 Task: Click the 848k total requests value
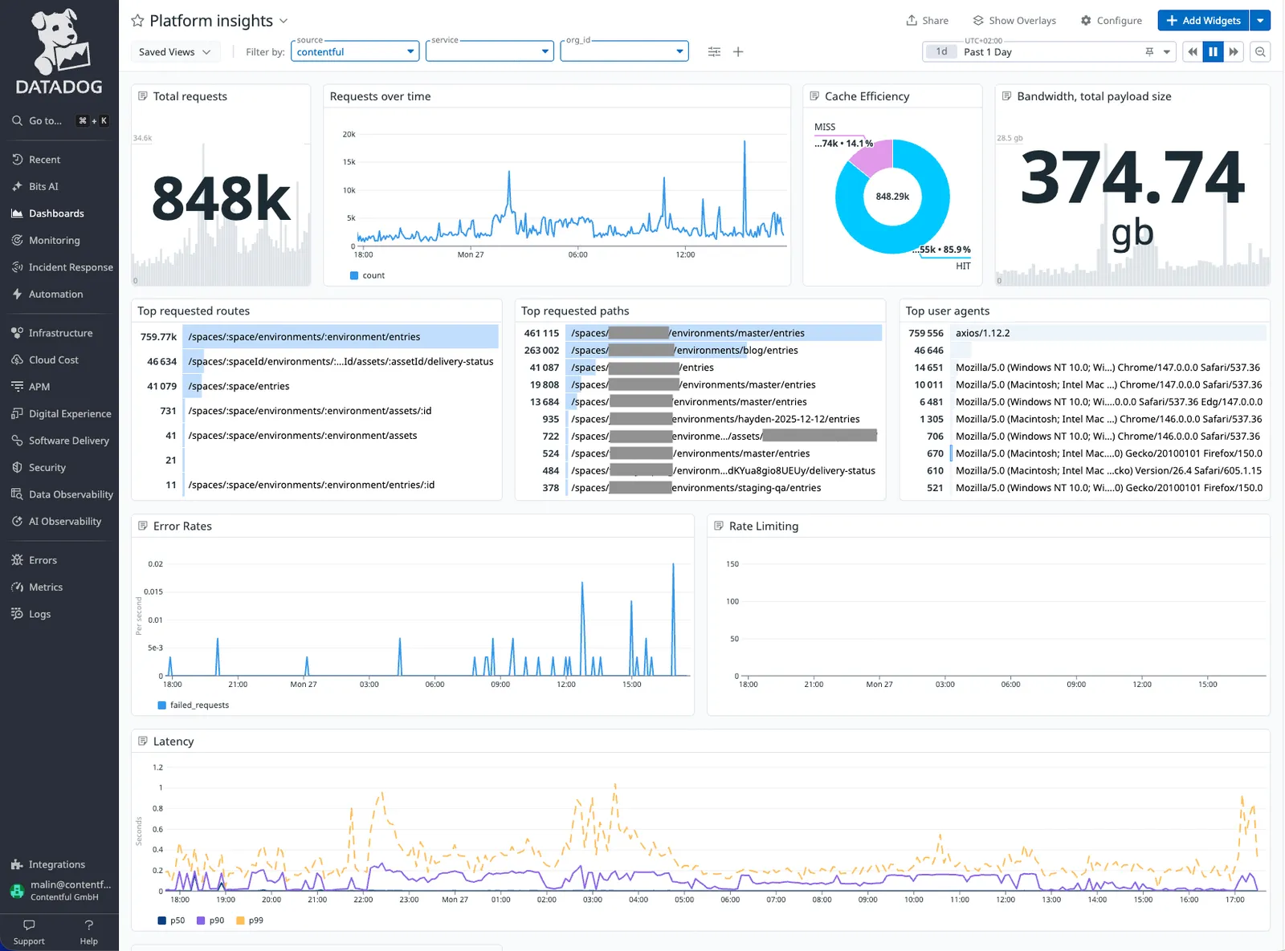(x=221, y=199)
